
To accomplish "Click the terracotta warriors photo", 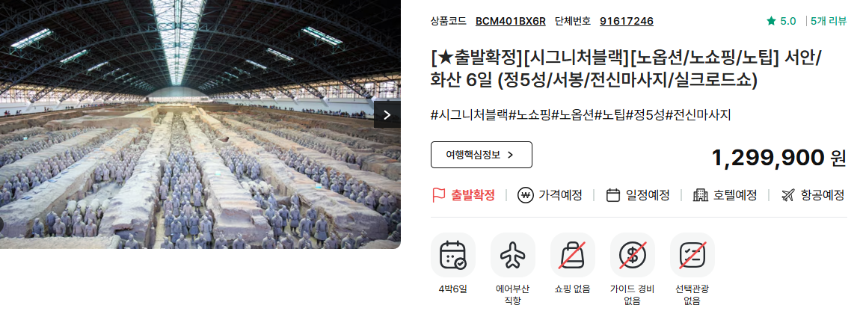I will [x=200, y=124].
